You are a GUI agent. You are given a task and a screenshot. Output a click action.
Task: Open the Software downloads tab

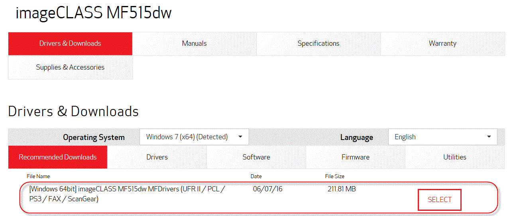pyautogui.click(x=256, y=157)
